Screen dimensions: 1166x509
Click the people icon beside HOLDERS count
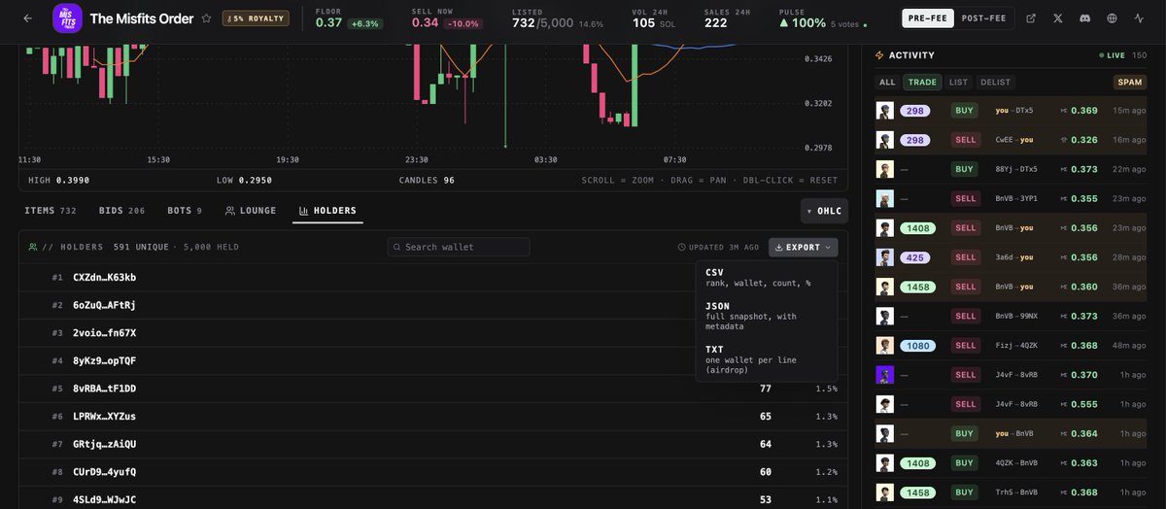(33, 247)
